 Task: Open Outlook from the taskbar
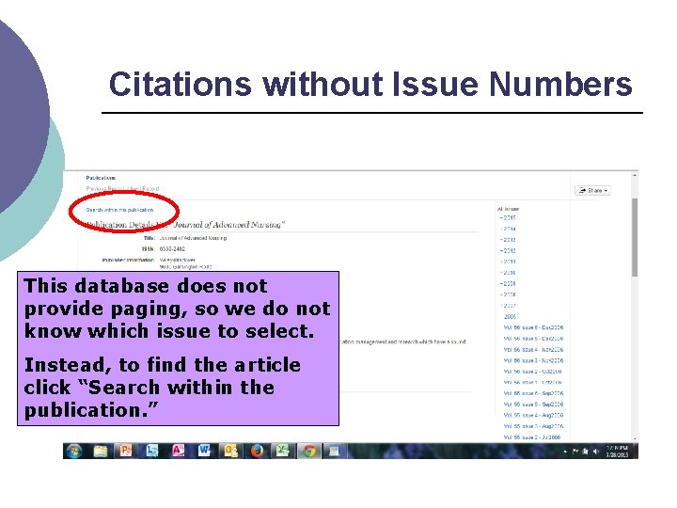click(230, 451)
